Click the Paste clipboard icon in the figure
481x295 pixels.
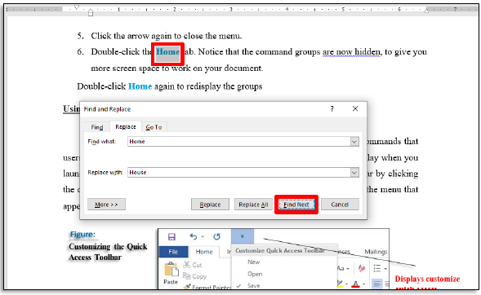(x=171, y=269)
